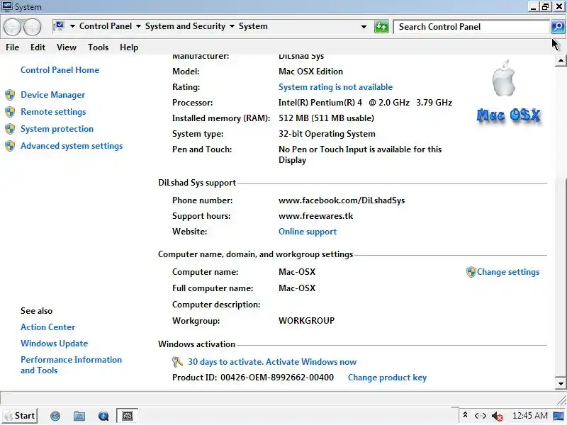Click the computer icon in the address bar

pyautogui.click(x=60, y=26)
